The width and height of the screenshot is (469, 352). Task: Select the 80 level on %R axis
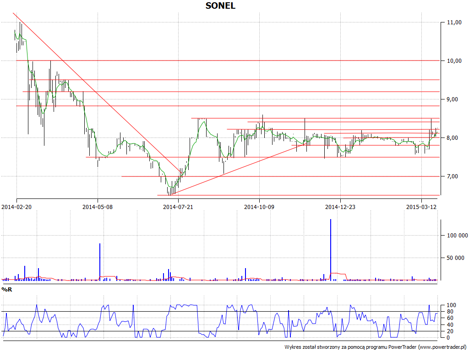[450, 312]
